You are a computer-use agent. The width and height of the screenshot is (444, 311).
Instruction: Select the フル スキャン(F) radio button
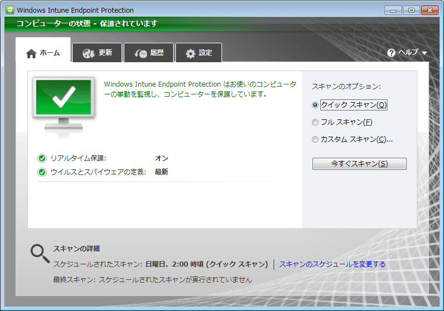click(315, 122)
